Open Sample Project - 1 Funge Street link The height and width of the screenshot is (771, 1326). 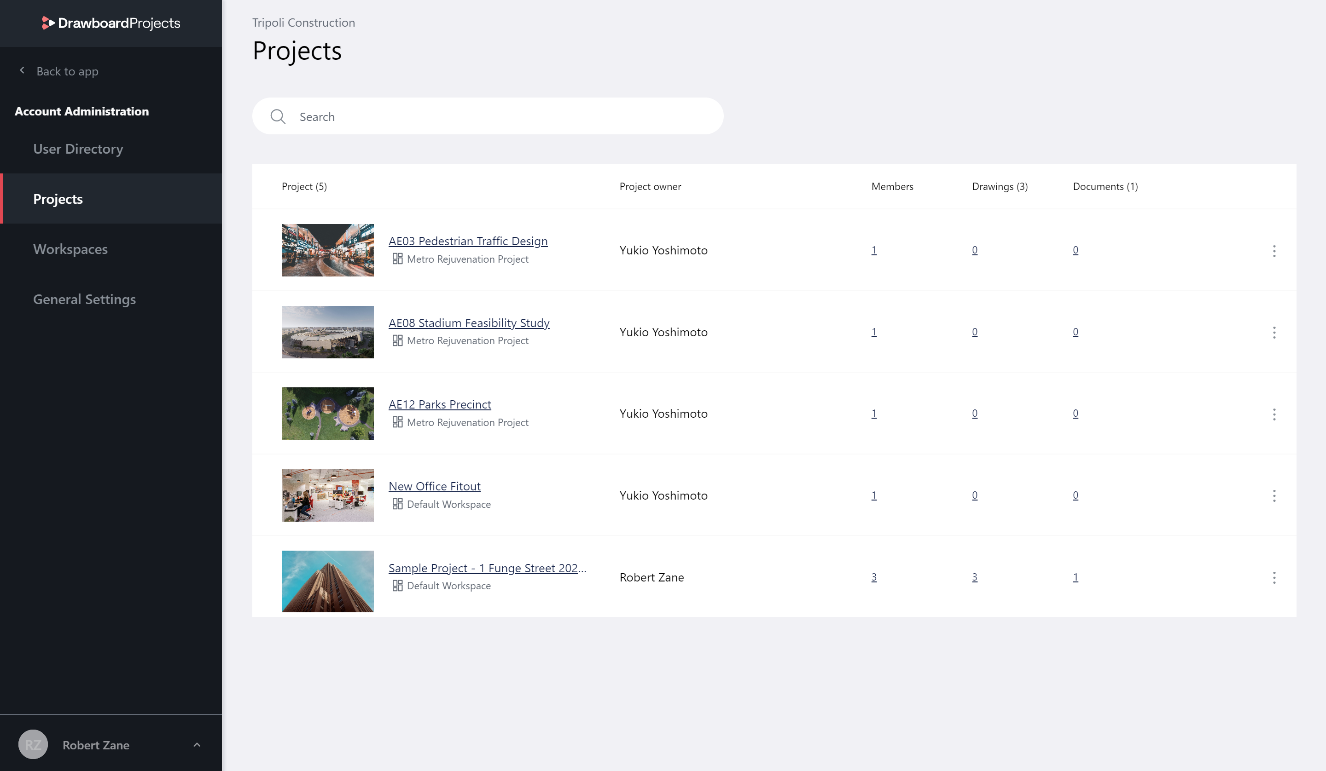pyautogui.click(x=488, y=567)
